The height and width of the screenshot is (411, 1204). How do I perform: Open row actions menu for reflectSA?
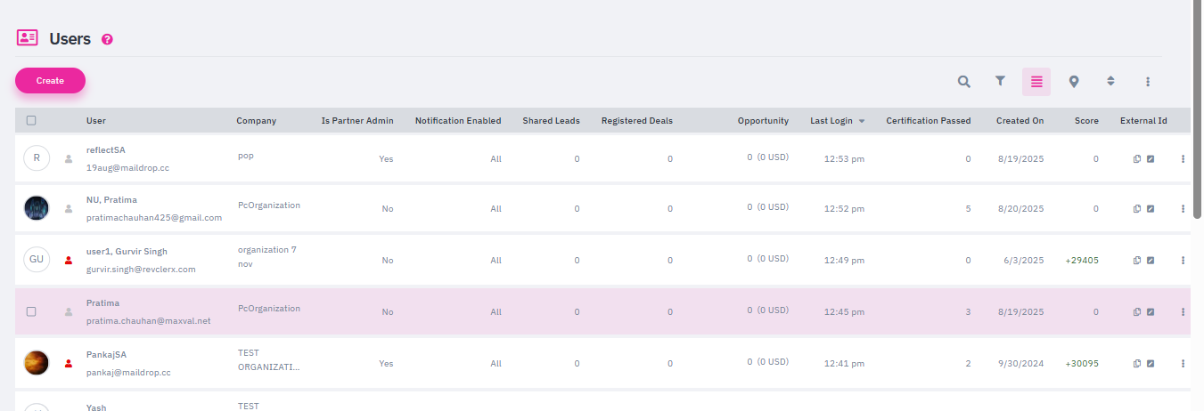click(1183, 159)
